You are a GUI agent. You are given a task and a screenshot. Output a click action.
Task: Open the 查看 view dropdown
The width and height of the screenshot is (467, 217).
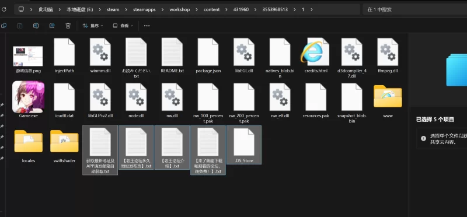(x=123, y=26)
